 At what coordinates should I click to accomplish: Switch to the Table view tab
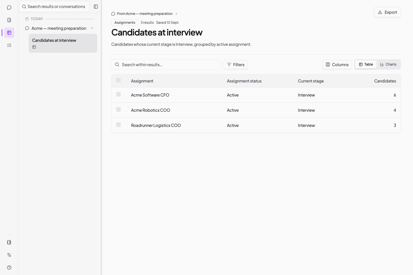[366, 64]
